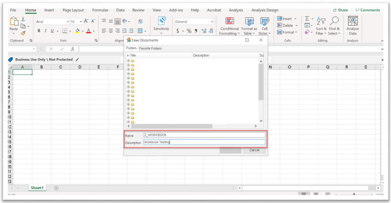Viewport: 391px width, 203px height.
Task: Open Conditional Formatting in the ribbon
Action: [229, 26]
